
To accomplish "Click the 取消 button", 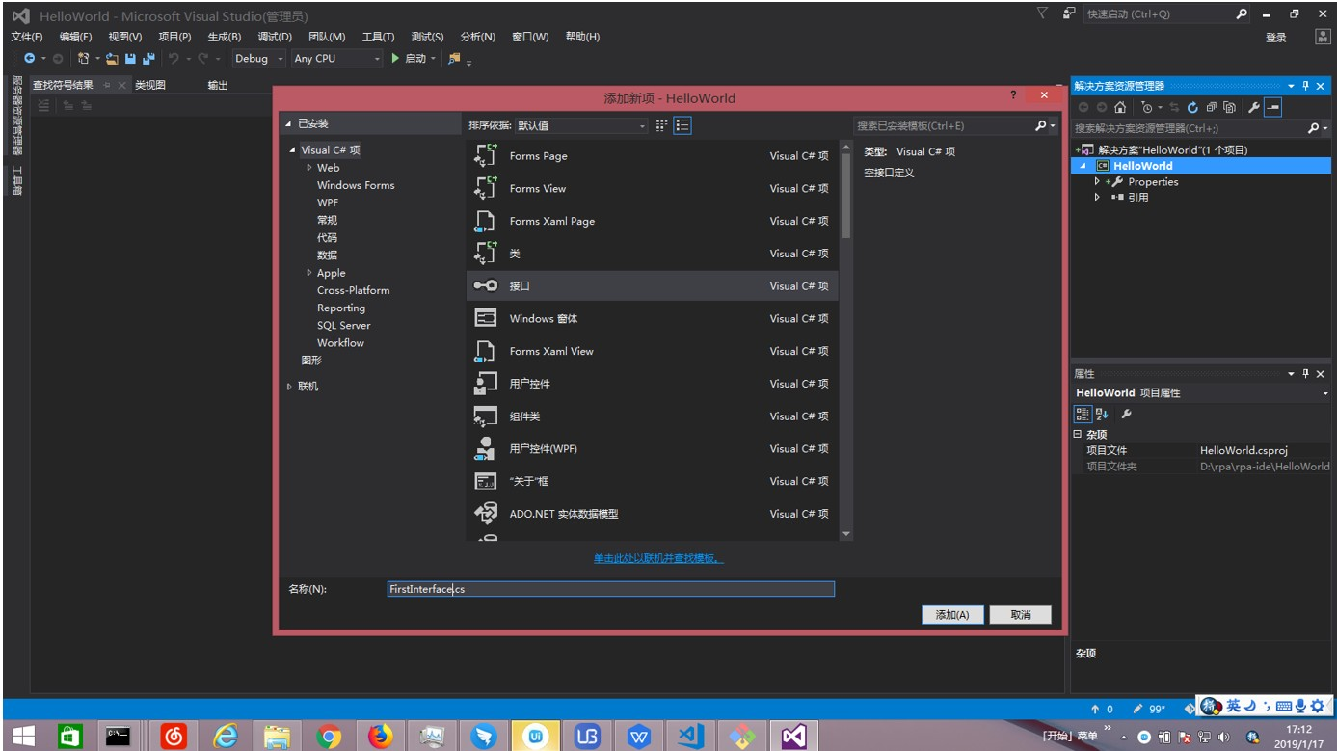I will (1021, 615).
